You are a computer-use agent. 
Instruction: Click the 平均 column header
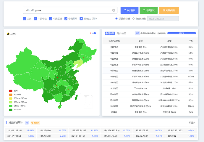[191, 41]
